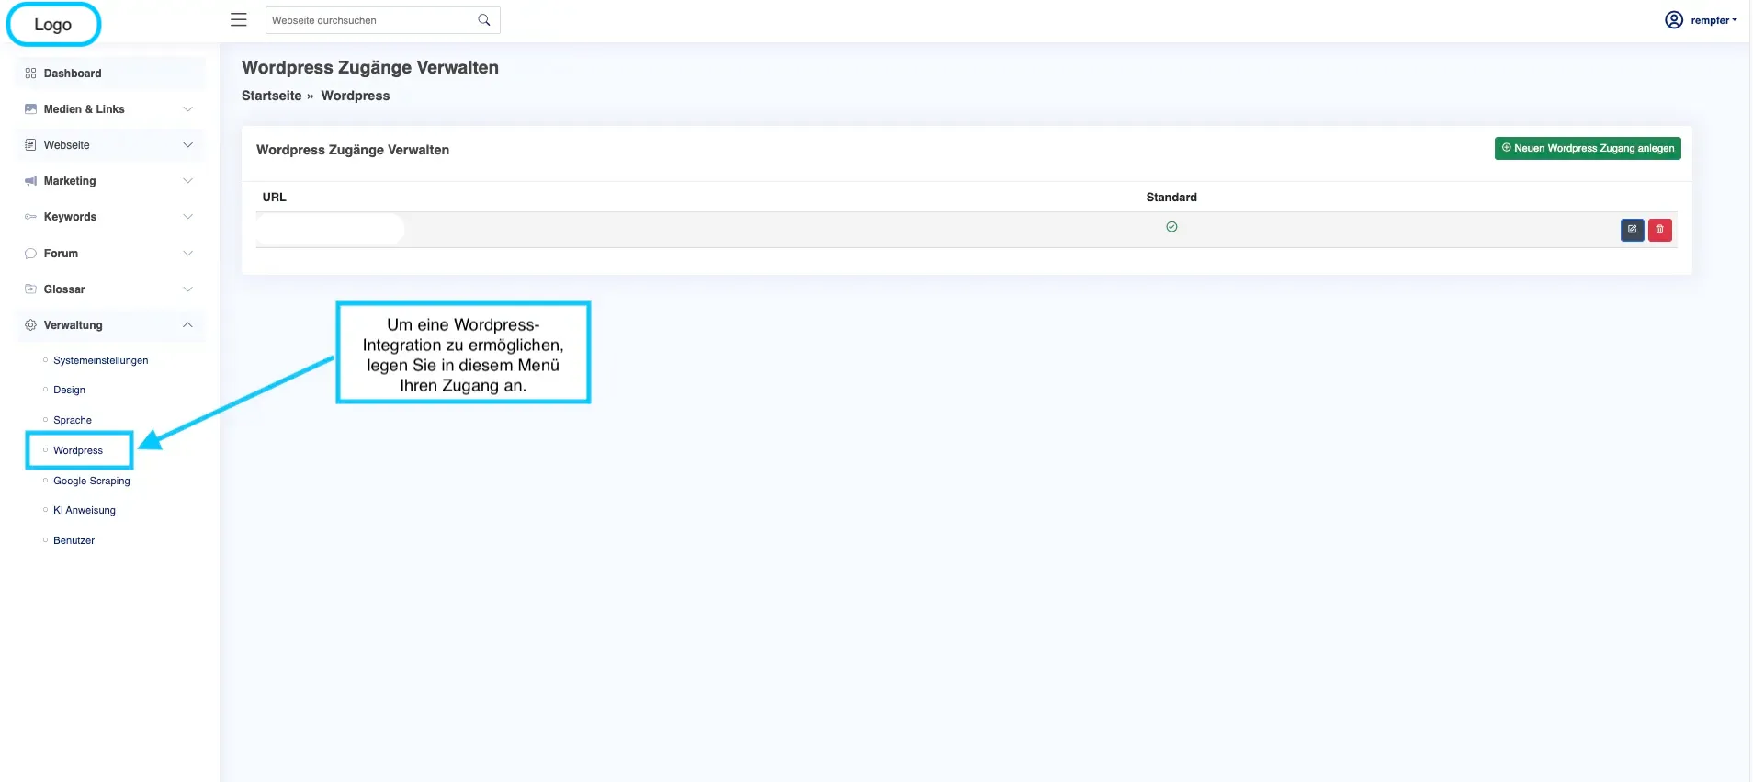The image size is (1753, 782).
Task: Open the Design submenu item
Action: 69,390
